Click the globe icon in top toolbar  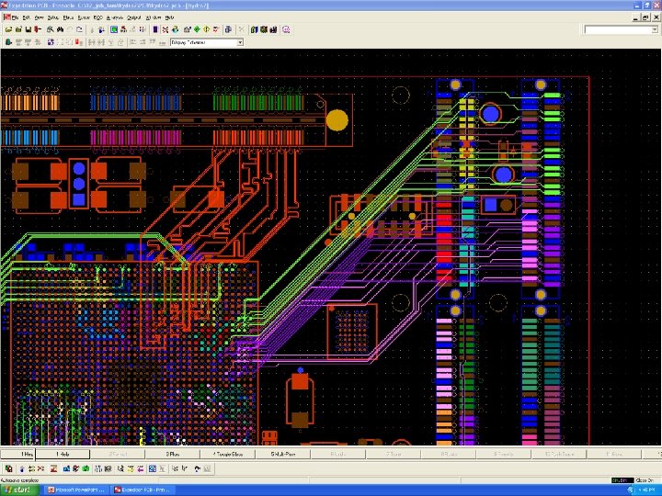click(176, 29)
